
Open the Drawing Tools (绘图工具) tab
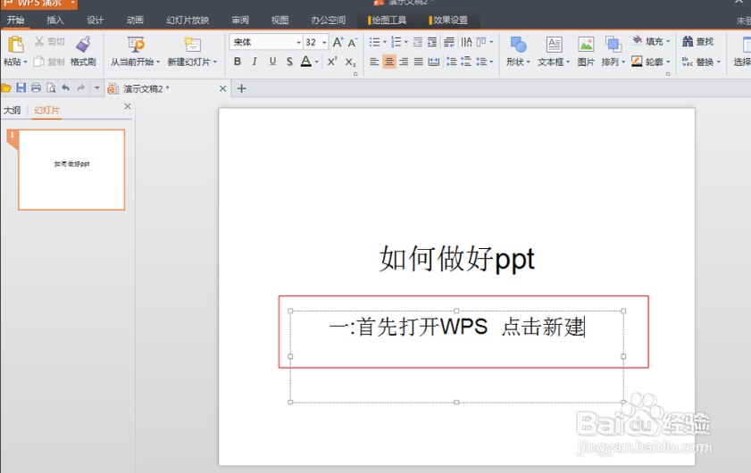pos(388,21)
